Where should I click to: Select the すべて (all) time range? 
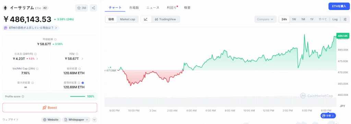(323, 19)
